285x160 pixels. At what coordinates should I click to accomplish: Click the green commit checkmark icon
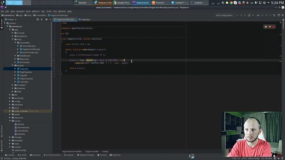266,16
